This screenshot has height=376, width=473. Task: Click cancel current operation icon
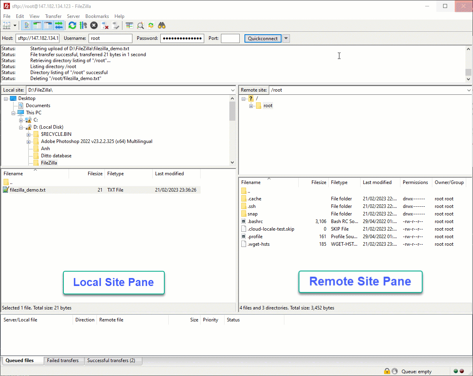pyautogui.click(x=94, y=25)
